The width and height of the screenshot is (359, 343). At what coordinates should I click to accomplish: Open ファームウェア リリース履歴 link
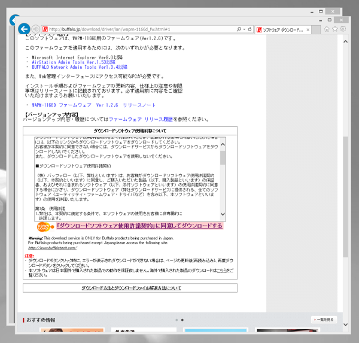pyautogui.click(x=141, y=119)
